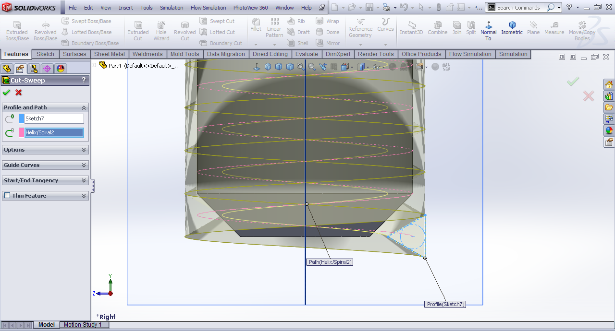Open the FeatureManager design tree tab

coord(7,69)
